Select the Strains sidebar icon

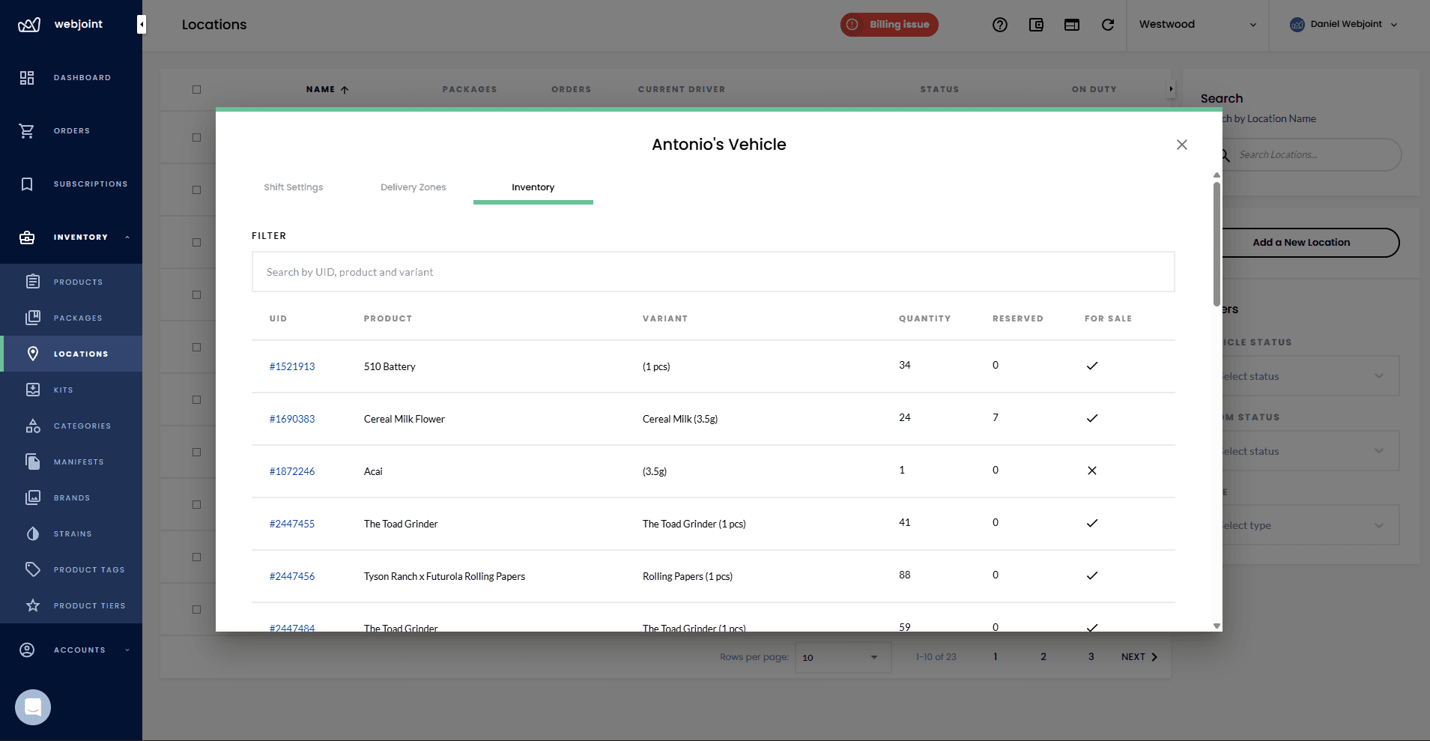coord(33,533)
